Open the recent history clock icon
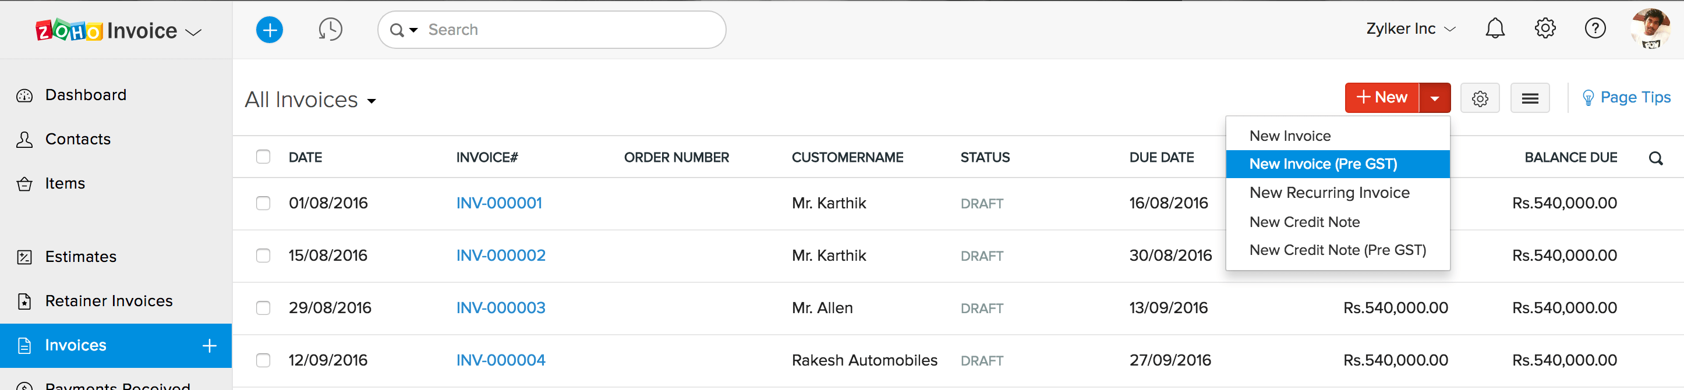Screen dimensions: 1684x390 coord(330,30)
